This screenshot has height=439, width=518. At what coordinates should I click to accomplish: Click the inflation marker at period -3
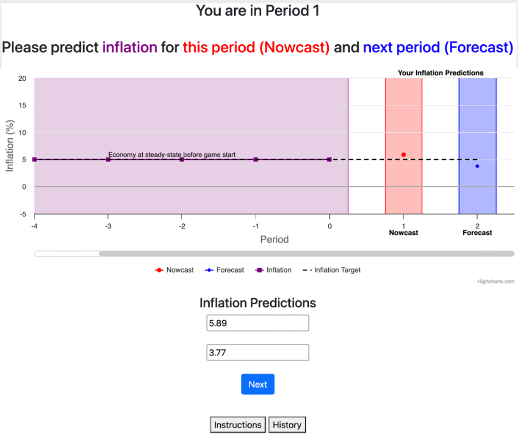coord(108,159)
